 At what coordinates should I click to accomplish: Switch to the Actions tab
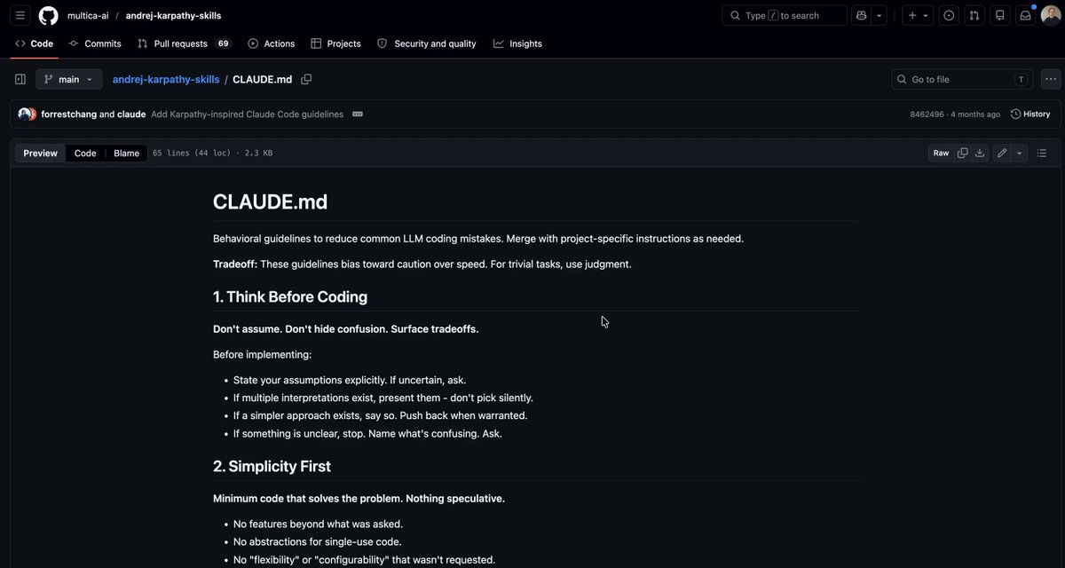272,43
